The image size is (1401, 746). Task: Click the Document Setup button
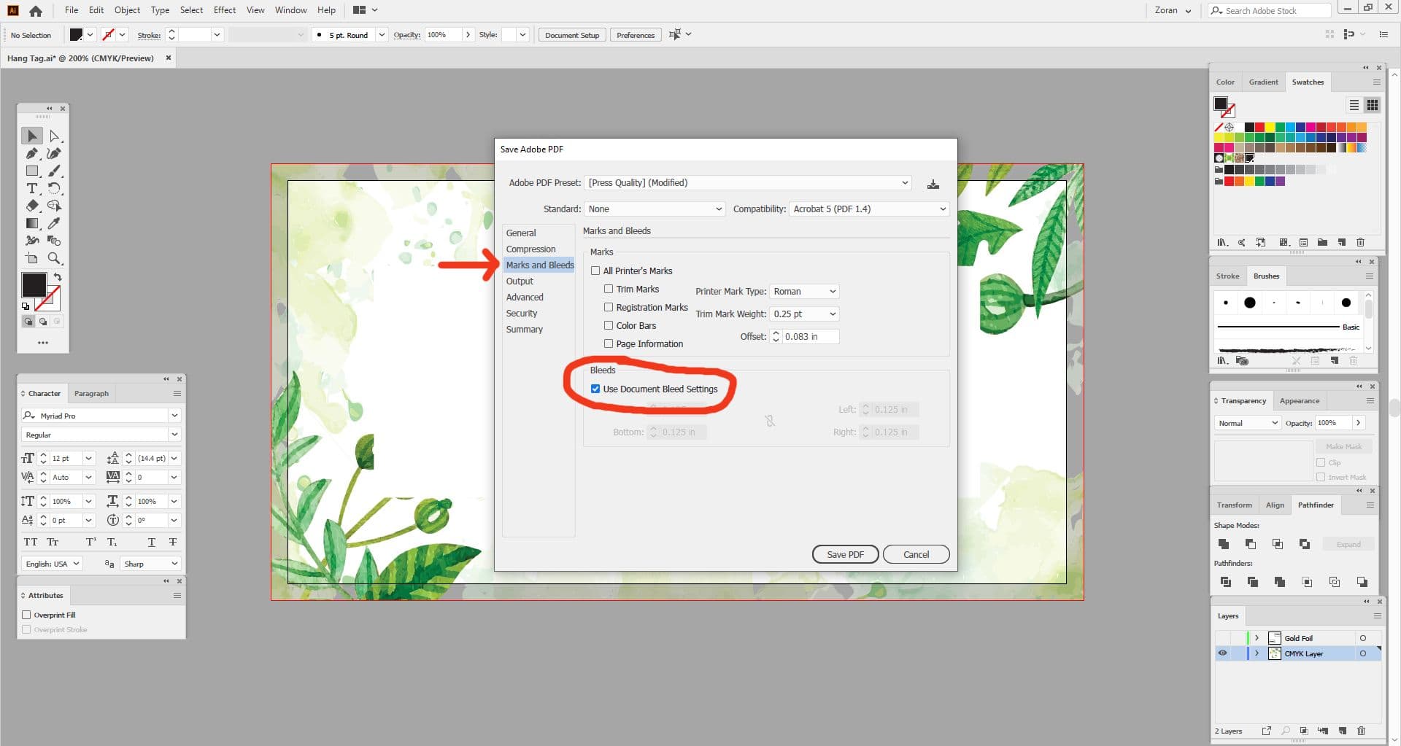[571, 34]
